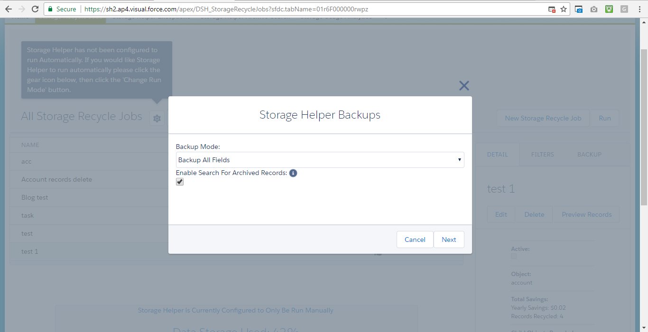Switch to the BACKUP tab
The width and height of the screenshot is (648, 332).
(x=589, y=154)
